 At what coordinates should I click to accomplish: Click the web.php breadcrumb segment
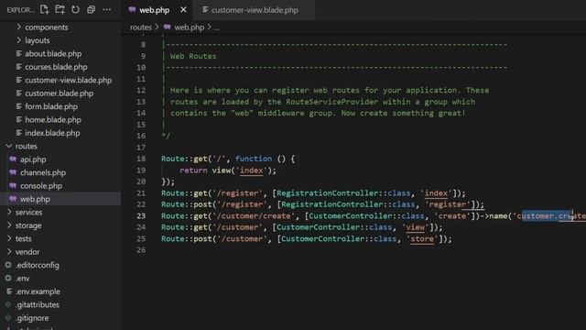pyautogui.click(x=190, y=27)
